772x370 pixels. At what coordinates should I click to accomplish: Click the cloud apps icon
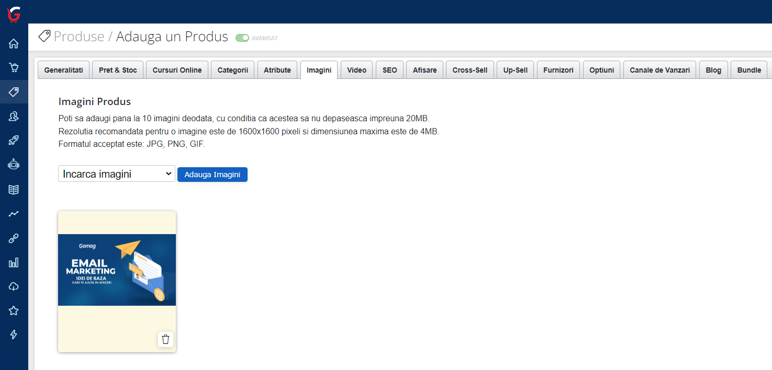pyautogui.click(x=13, y=286)
